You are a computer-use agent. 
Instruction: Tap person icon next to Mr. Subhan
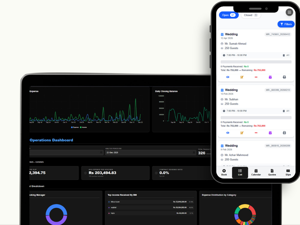pos(222,99)
